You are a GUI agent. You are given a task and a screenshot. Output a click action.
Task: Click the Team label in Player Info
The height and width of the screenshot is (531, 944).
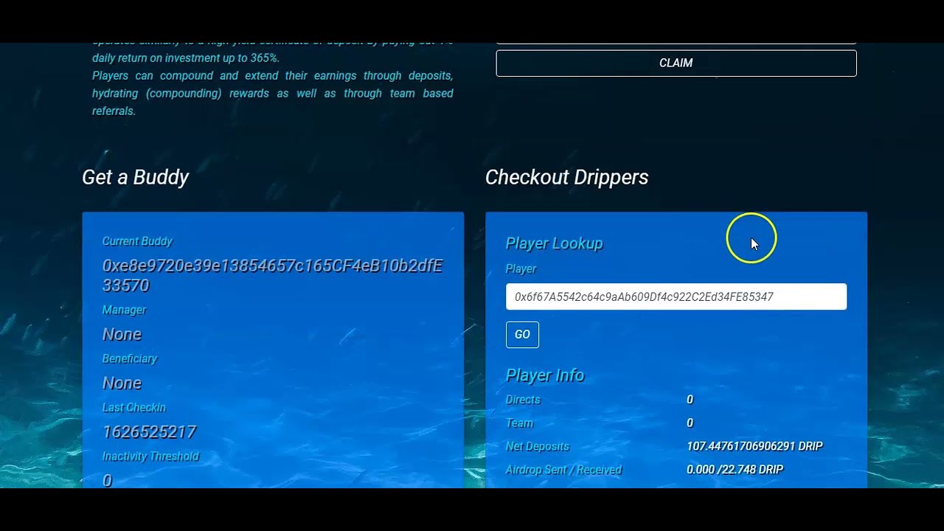519,423
